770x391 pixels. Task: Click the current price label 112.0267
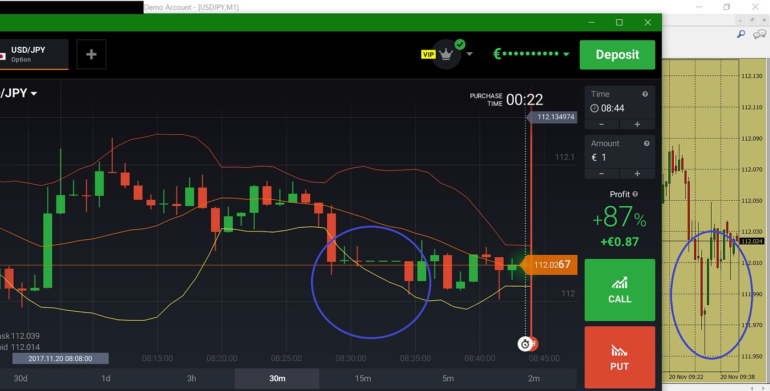click(x=550, y=265)
